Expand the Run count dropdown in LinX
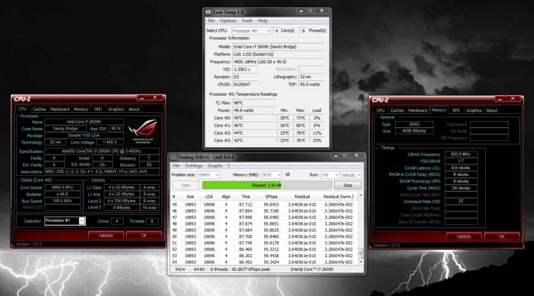 pos(330,175)
